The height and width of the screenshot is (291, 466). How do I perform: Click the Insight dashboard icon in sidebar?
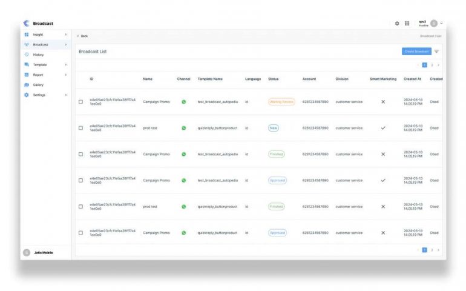[x=27, y=35]
